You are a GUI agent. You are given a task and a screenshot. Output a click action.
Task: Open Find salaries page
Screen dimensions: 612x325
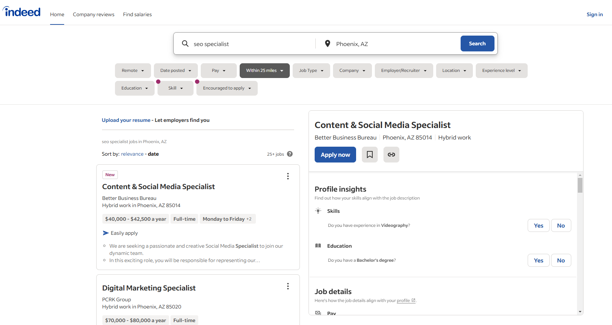[x=137, y=14]
